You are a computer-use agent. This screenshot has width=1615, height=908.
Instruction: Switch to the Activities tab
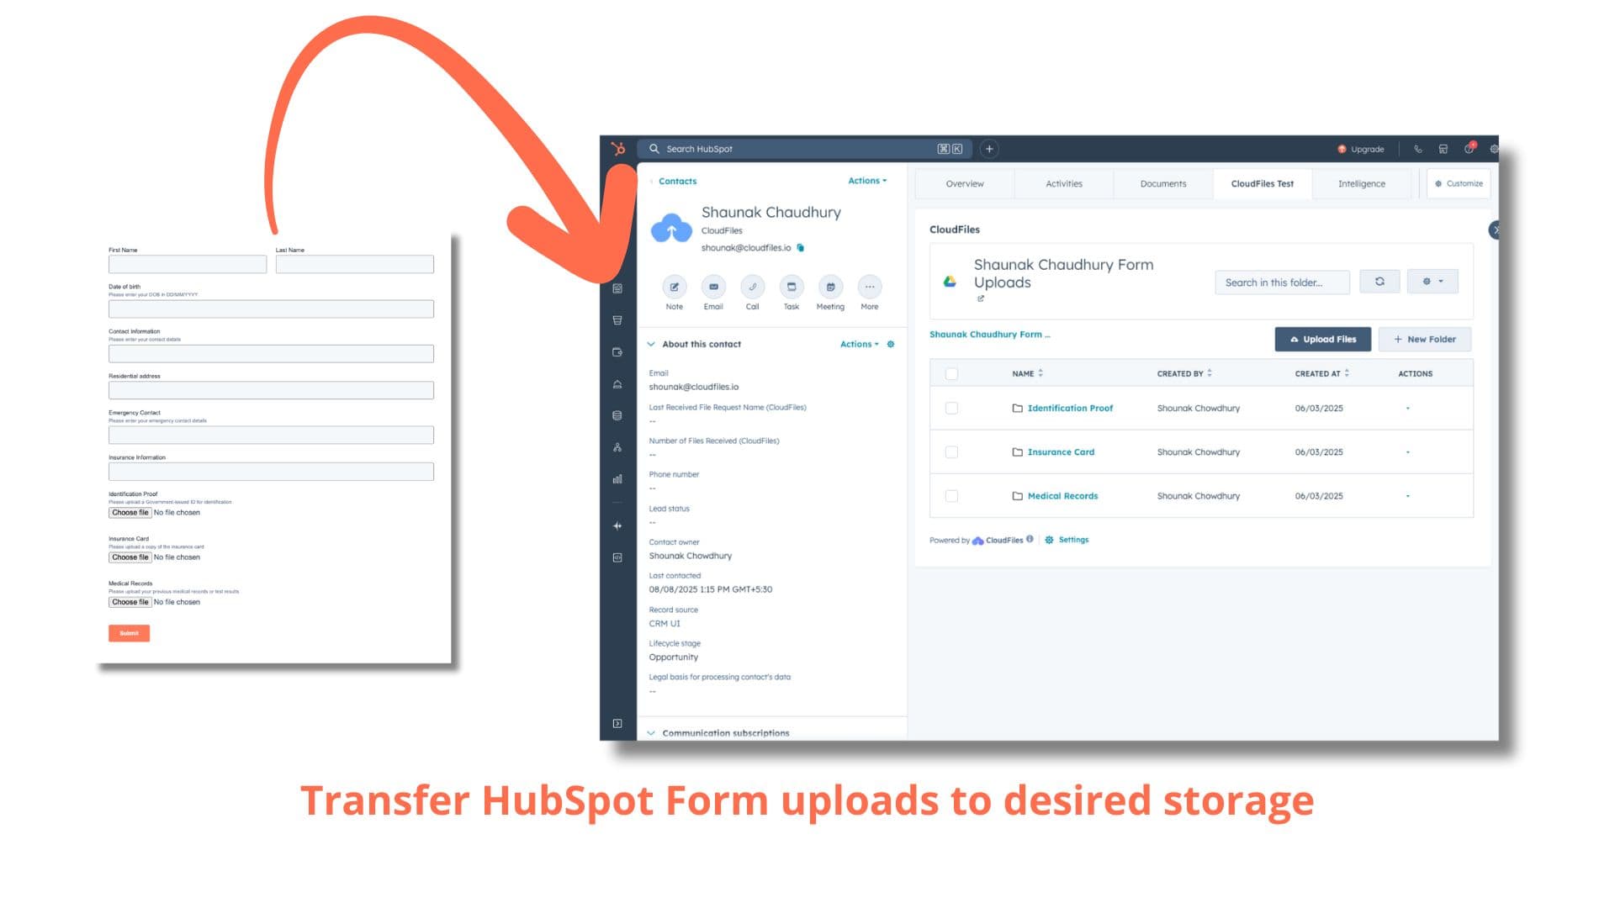pos(1064,183)
